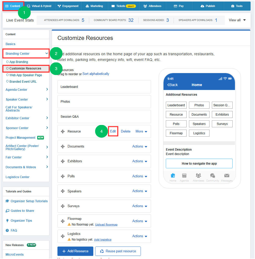Image resolution: width=255 pixels, height=259 pixels.
Task: Open MicroEvents under New Releases
Action: 15,255
